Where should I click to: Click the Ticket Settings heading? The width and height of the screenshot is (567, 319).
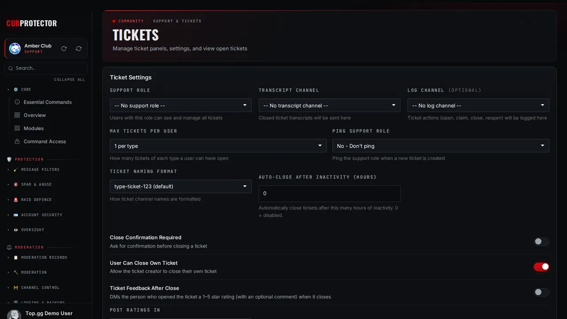[x=131, y=77]
